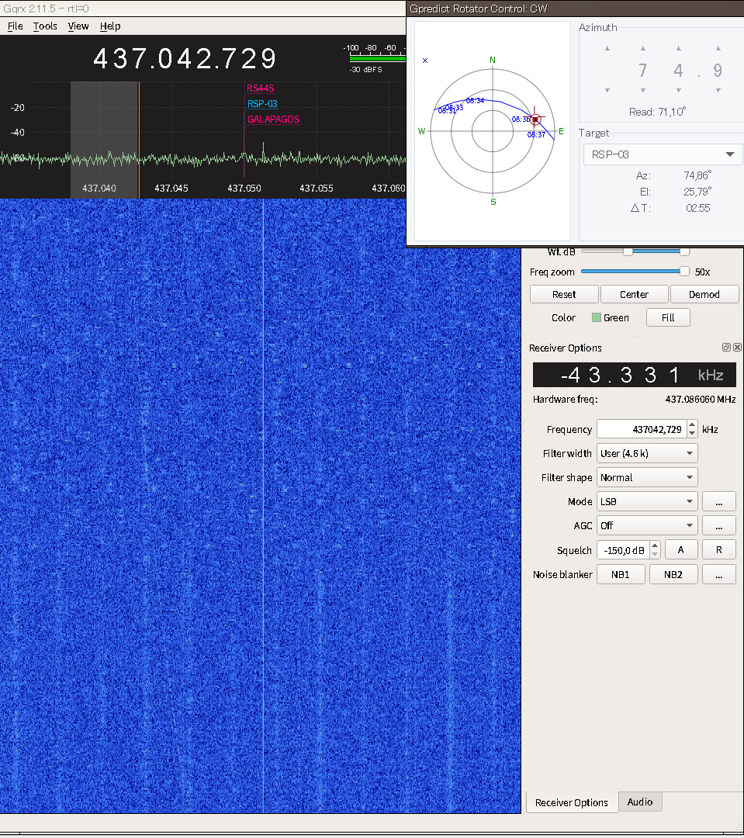
Task: Increase azimuth decimal digit with up arrow
Action: [718, 49]
